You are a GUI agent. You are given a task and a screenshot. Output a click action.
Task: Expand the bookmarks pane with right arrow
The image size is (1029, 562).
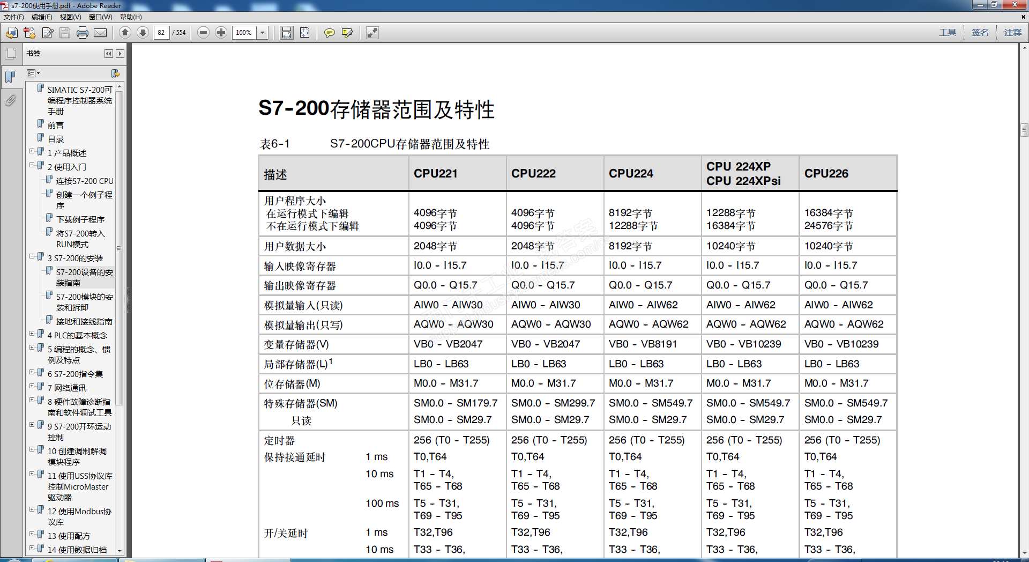120,54
